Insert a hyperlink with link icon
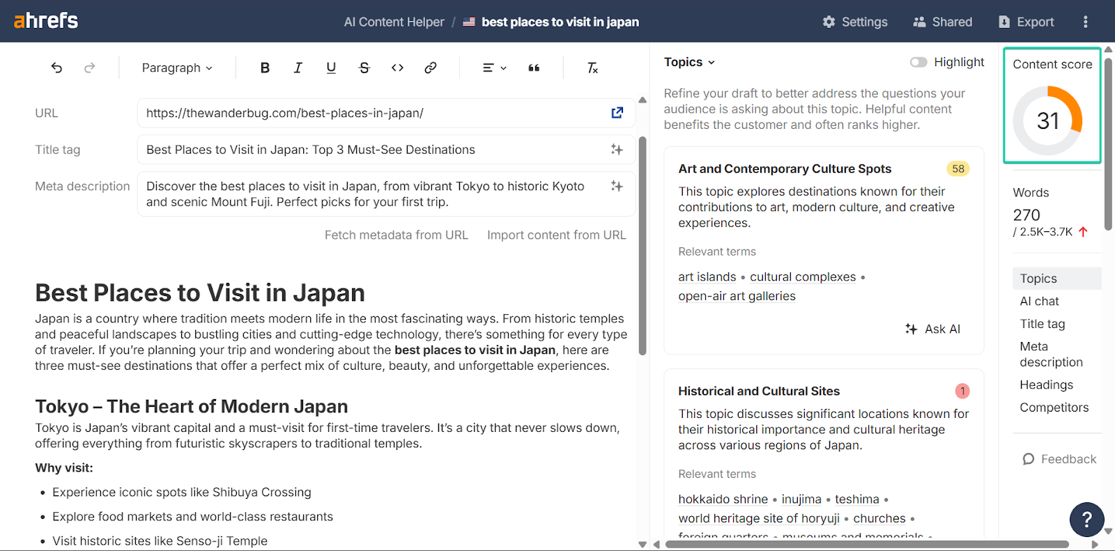Screen dimensions: 1115x551 click(431, 68)
